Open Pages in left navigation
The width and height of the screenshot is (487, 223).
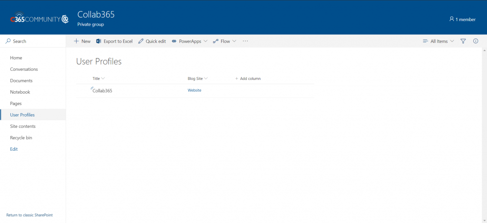[16, 104]
